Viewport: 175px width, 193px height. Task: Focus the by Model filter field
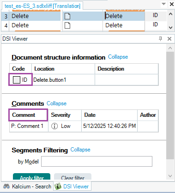97,162
